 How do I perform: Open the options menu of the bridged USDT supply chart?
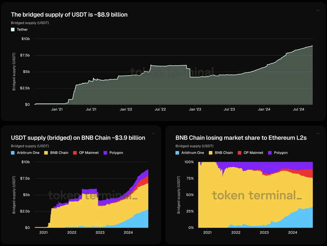(318, 10)
